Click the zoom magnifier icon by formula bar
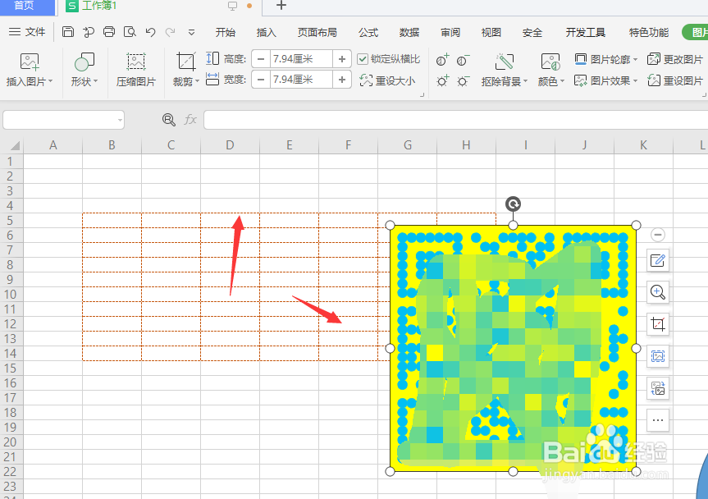This screenshot has height=499, width=708. pyautogui.click(x=168, y=119)
